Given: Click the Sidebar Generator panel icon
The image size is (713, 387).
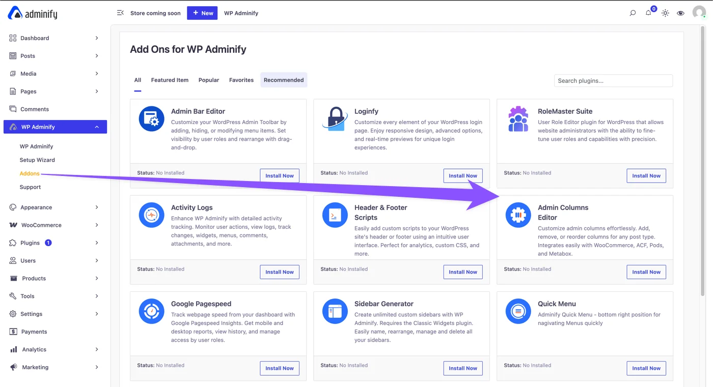Looking at the screenshot, I should [335, 311].
